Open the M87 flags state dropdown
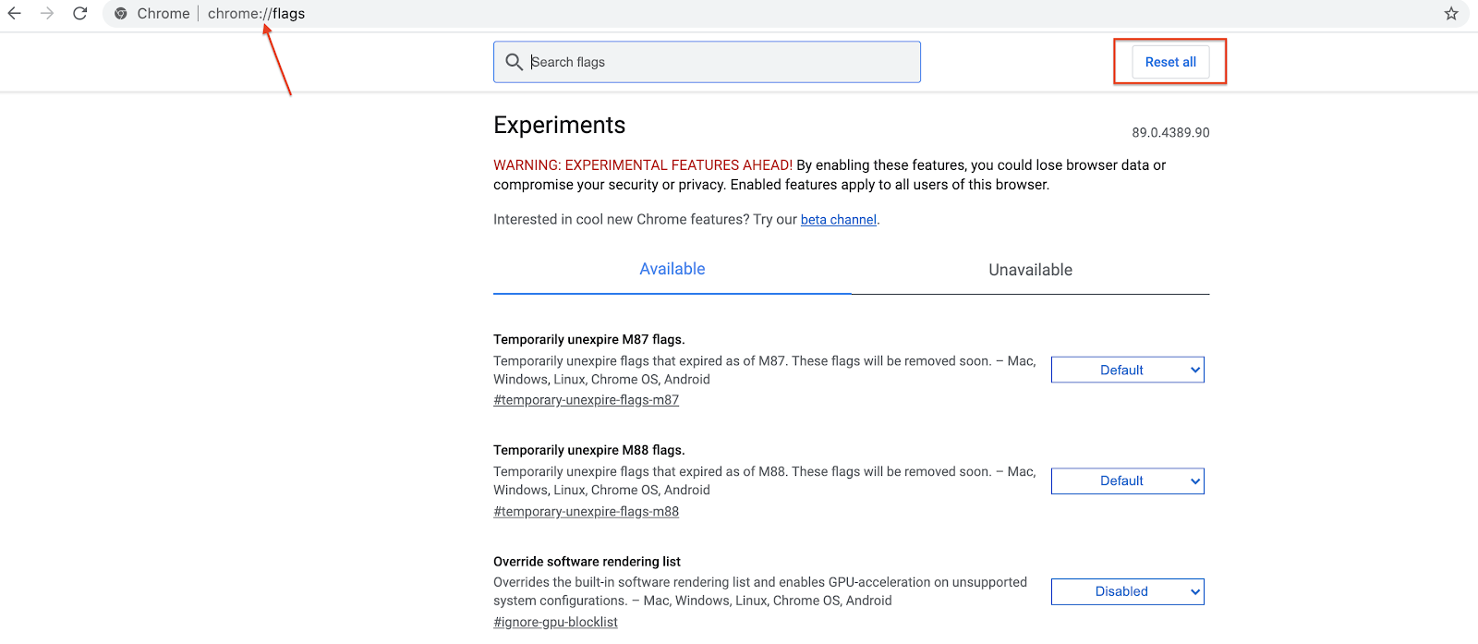The image size is (1478, 644). click(1127, 371)
